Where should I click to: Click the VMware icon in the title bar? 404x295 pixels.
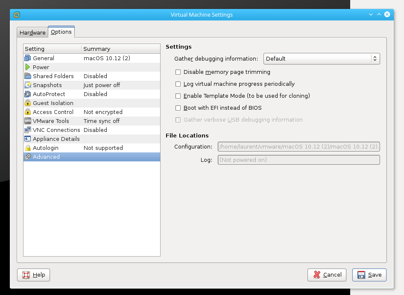(x=17, y=15)
